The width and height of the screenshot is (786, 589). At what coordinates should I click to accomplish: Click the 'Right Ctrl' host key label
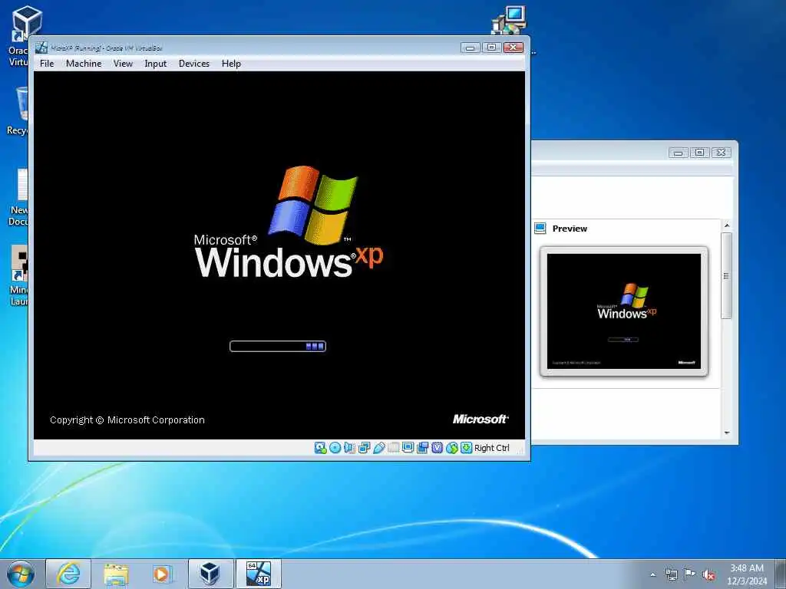click(492, 448)
